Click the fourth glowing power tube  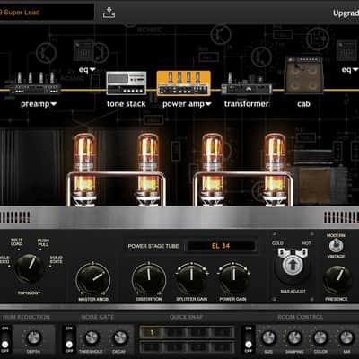pyautogui.click(x=275, y=169)
